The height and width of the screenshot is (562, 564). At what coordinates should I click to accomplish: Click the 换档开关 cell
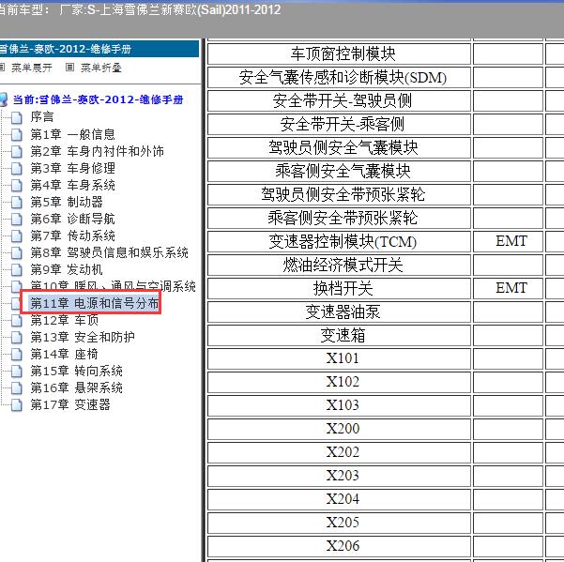point(339,289)
